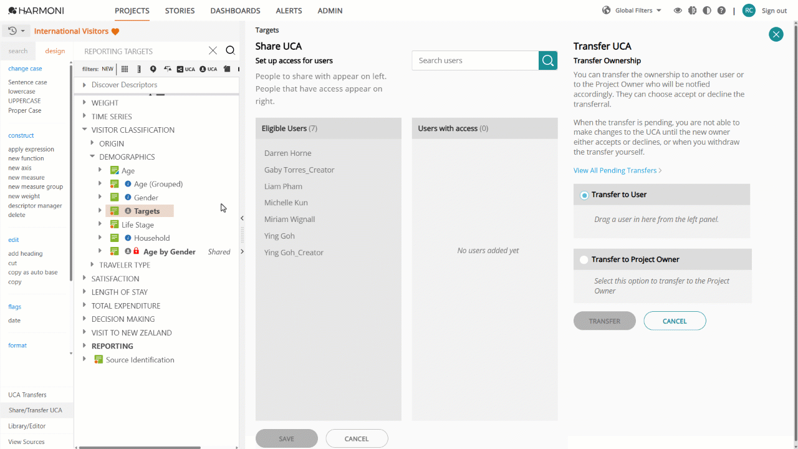Open UCA Transfers

27,395
